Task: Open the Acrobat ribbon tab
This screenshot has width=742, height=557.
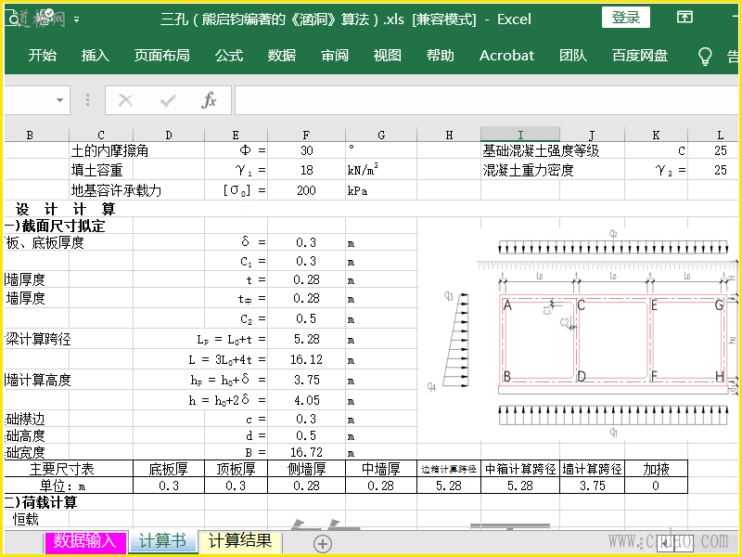Action: click(x=506, y=56)
